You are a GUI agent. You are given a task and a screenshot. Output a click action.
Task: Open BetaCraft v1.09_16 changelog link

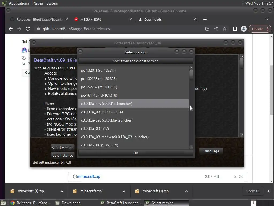55,60
